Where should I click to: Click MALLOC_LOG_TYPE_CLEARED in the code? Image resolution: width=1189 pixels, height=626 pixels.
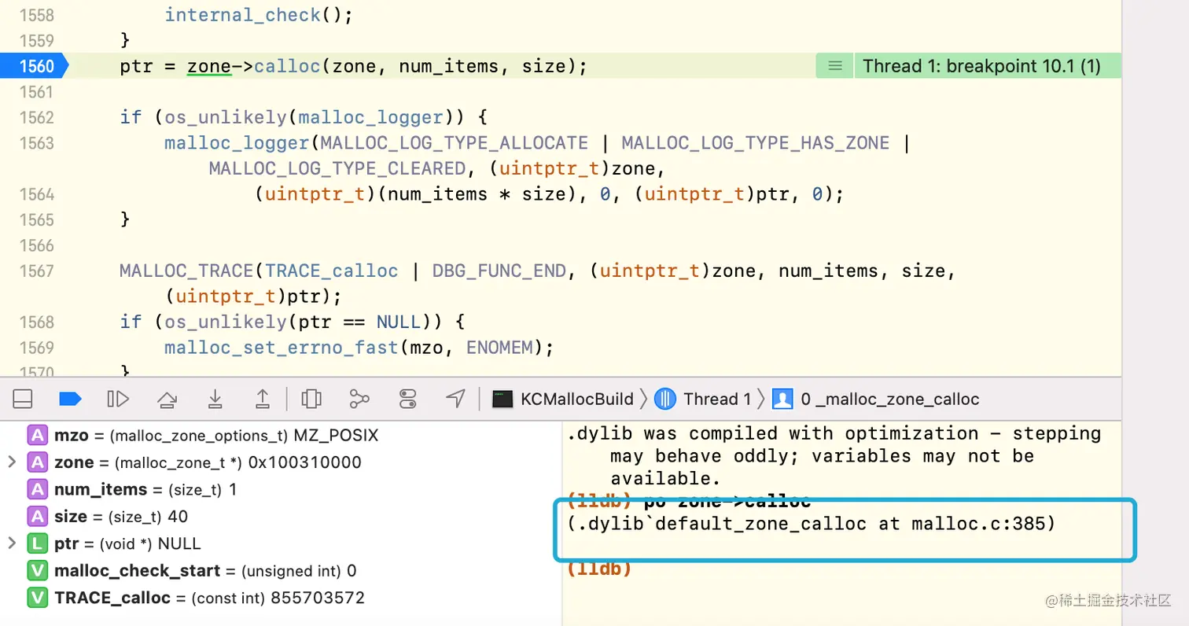pos(337,168)
